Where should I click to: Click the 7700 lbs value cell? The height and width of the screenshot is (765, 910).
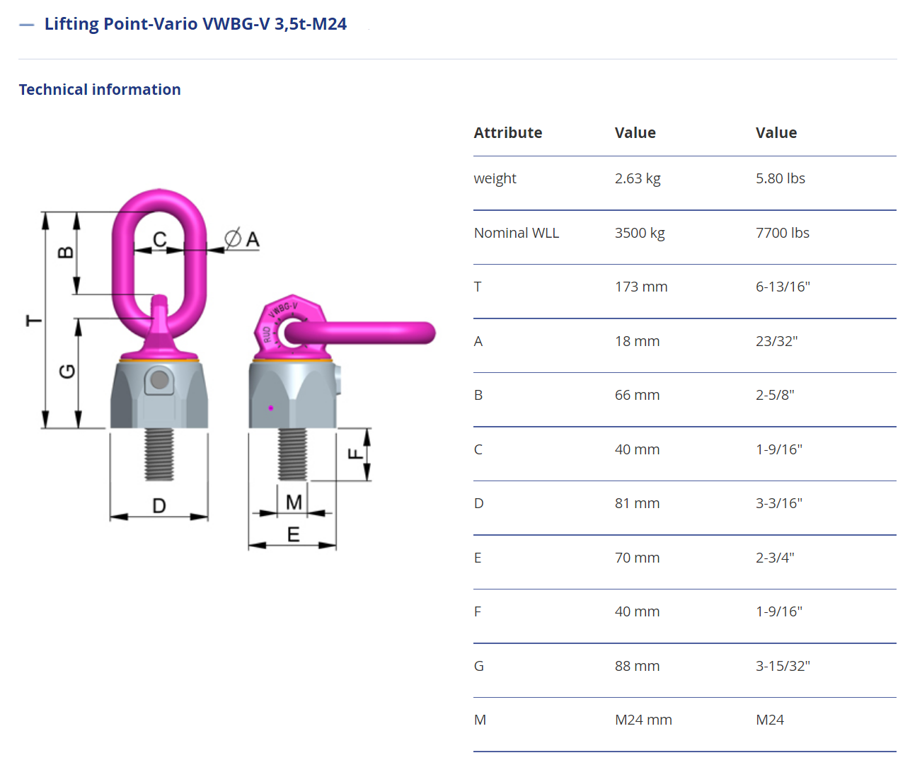click(782, 233)
